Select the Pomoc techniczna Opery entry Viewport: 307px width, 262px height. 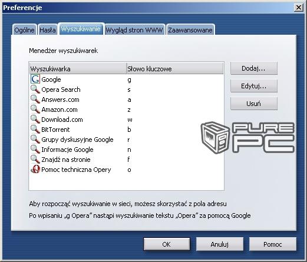[76, 170]
